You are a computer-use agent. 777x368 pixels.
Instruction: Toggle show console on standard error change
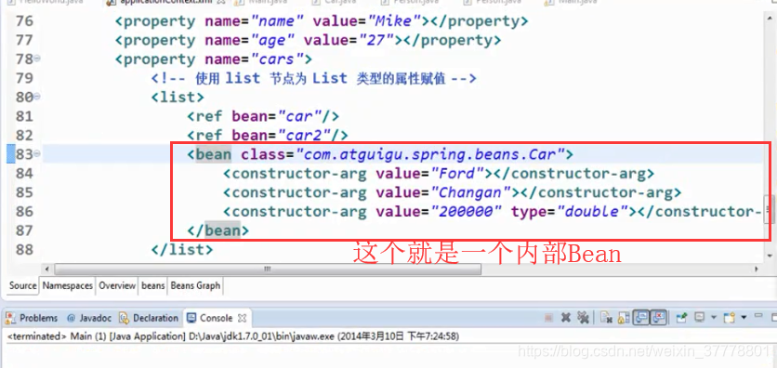[x=658, y=318]
